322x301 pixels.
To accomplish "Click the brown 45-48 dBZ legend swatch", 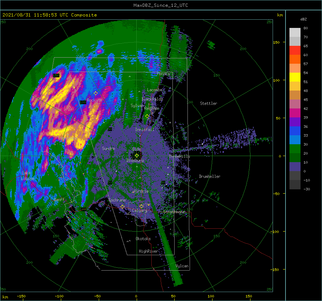I will [295, 95].
